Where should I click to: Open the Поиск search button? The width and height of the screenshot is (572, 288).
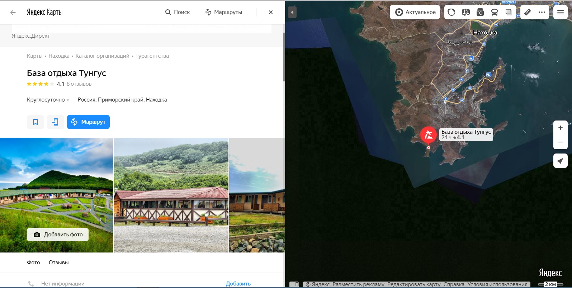tap(178, 12)
